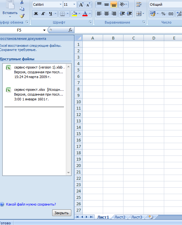Apply cell borders icon
The width and height of the screenshot is (182, 225).
[x=62, y=14]
